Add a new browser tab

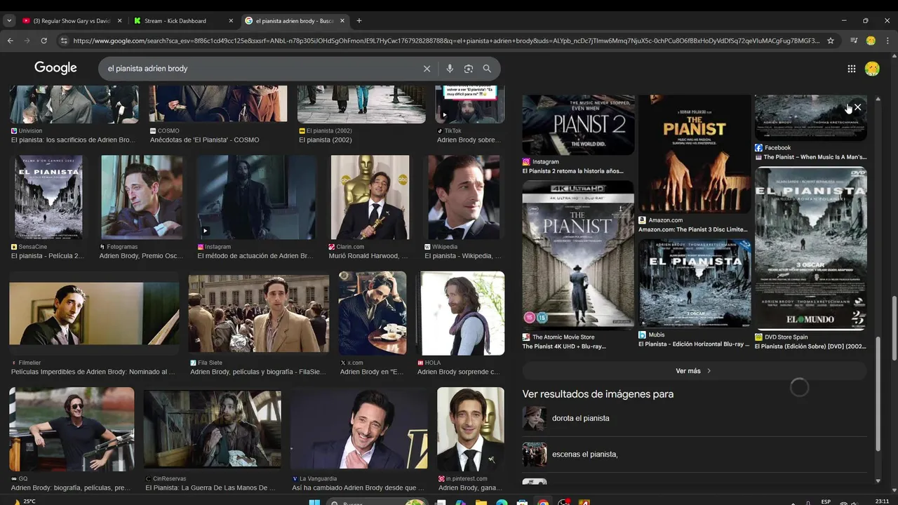[x=359, y=20]
